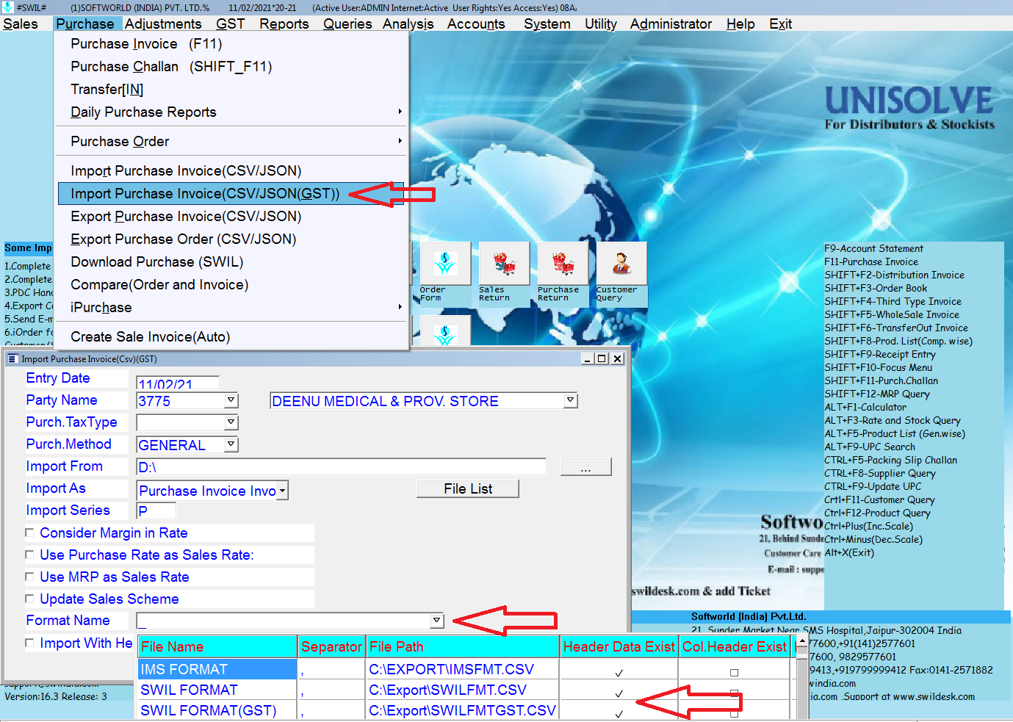Select Download Purchase (SWIL) menu item
This screenshot has width=1013, height=722.
tap(231, 262)
